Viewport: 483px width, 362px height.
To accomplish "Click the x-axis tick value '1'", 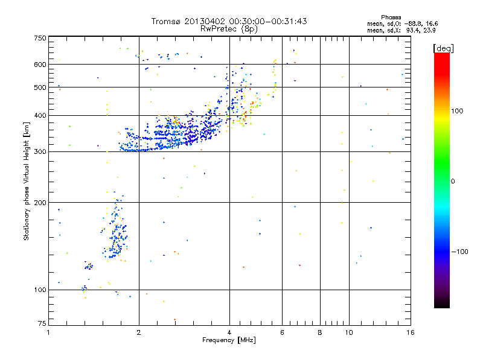I will point(48,332).
